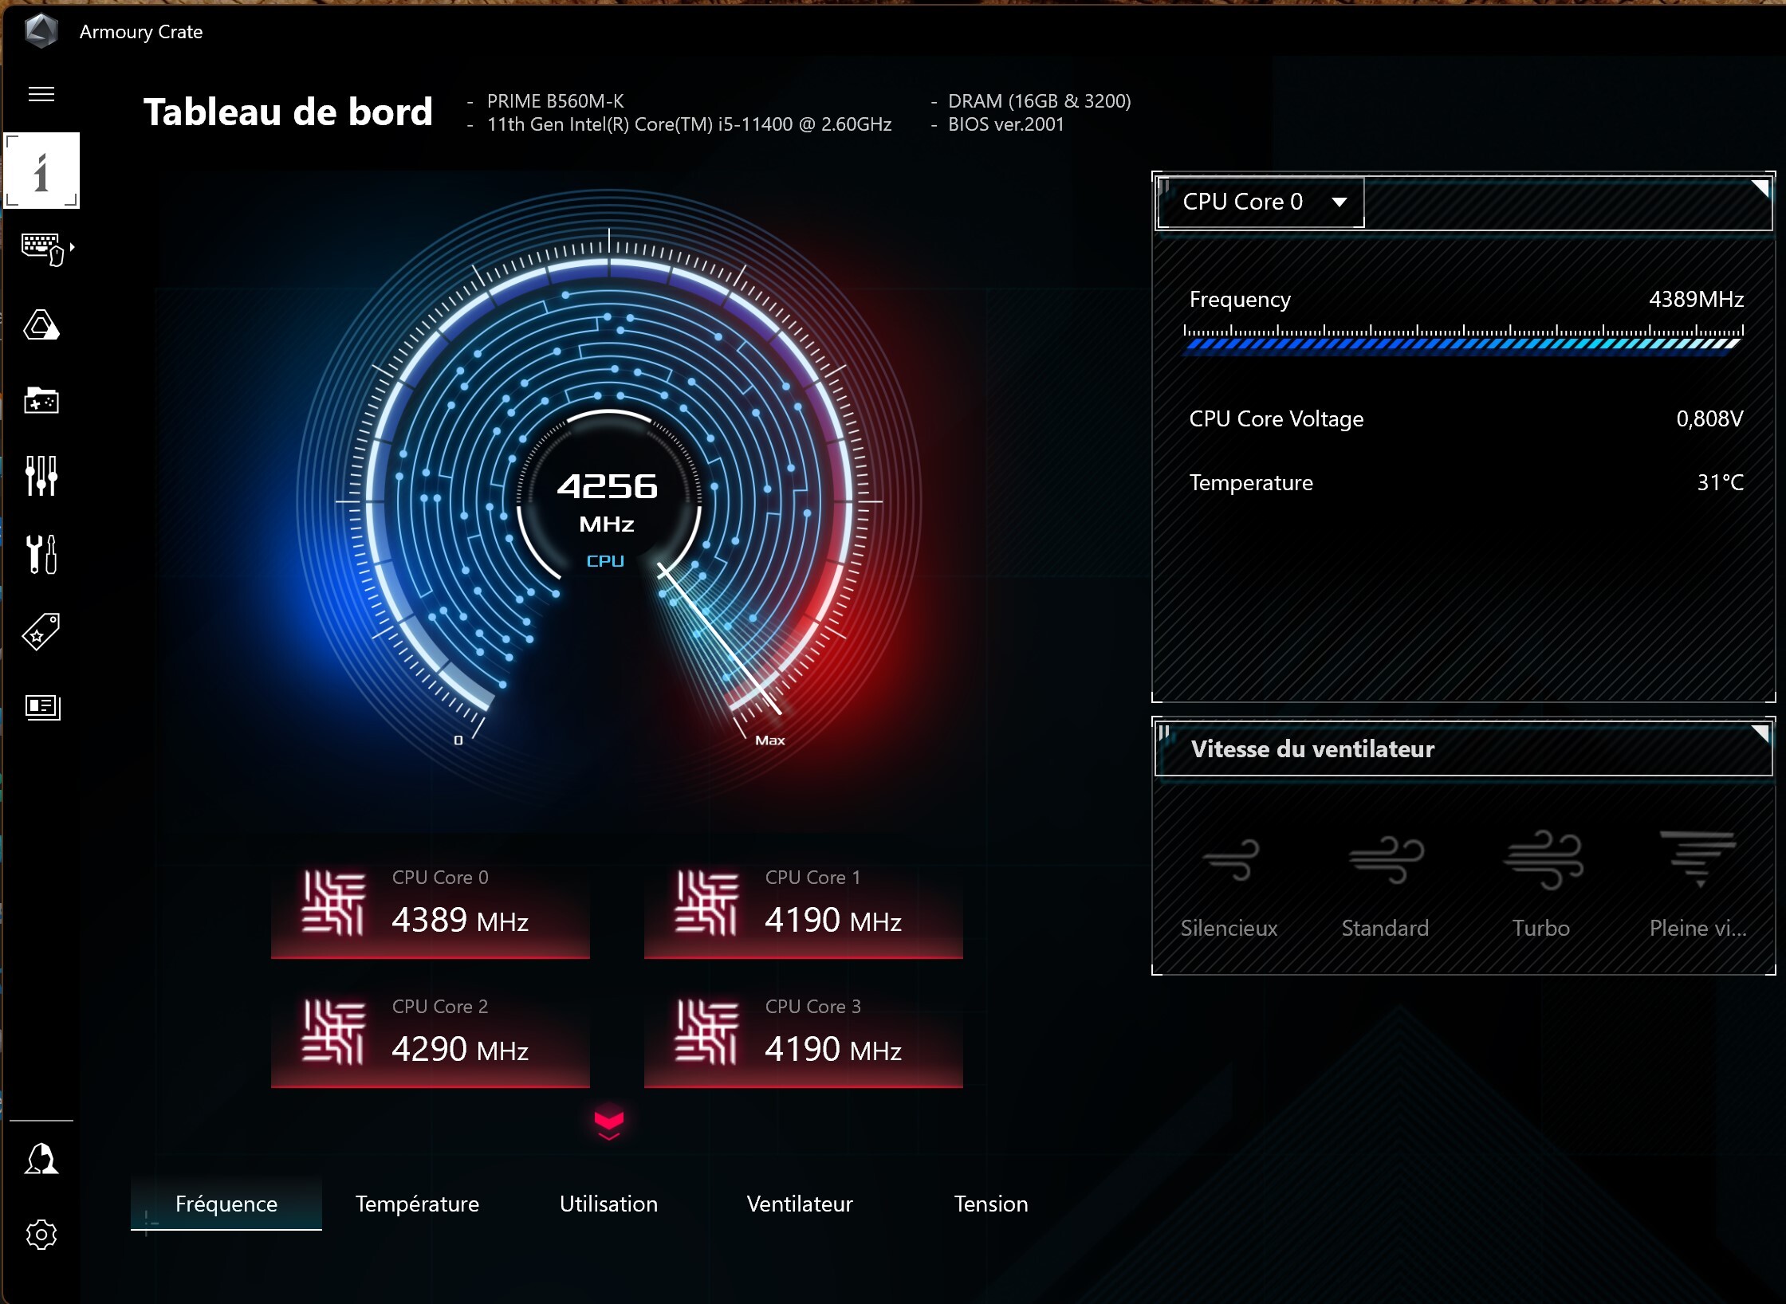The height and width of the screenshot is (1304, 1786).
Task: Open the Aura Sync triangle icon
Action: [x=41, y=325]
